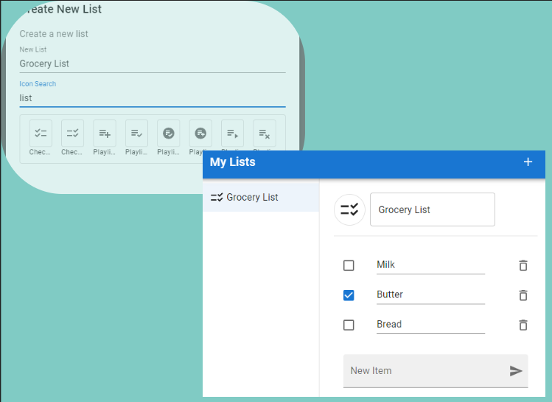Remove Bread using its trash icon
The height and width of the screenshot is (402, 552).
coord(523,325)
